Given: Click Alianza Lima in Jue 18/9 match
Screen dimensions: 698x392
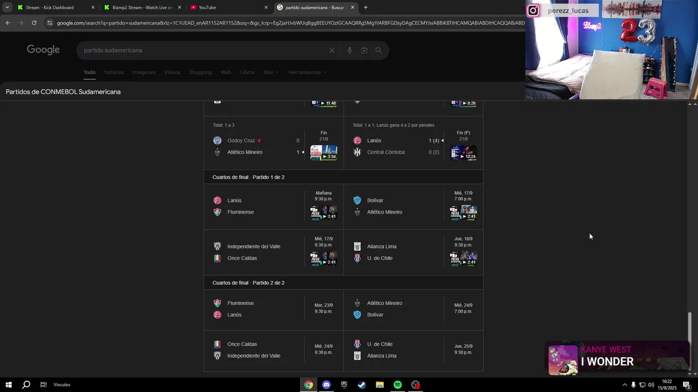Looking at the screenshot, I should coord(382,247).
